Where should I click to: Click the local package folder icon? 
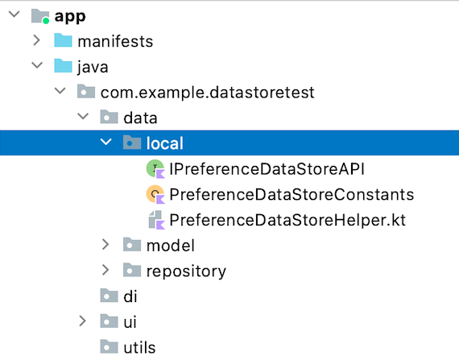tap(132, 143)
